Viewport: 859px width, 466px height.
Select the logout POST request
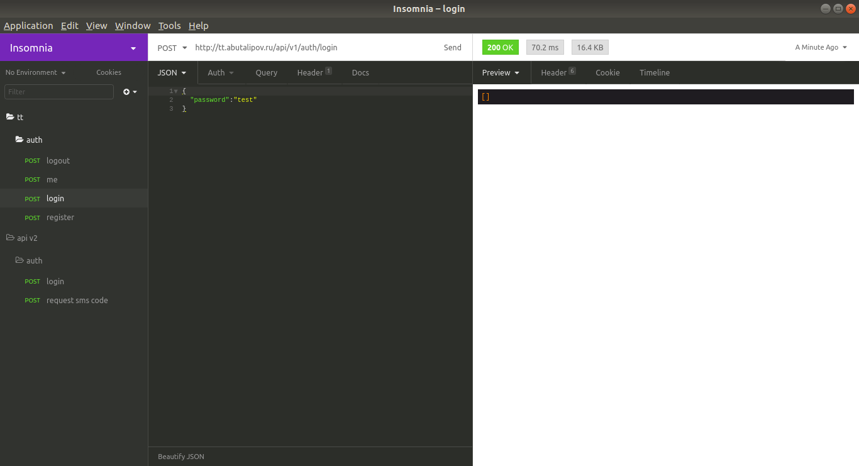tap(74, 160)
